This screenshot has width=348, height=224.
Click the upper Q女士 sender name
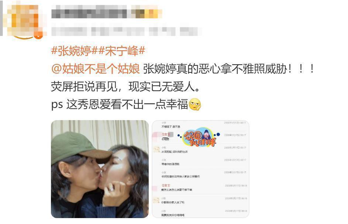[166, 135]
